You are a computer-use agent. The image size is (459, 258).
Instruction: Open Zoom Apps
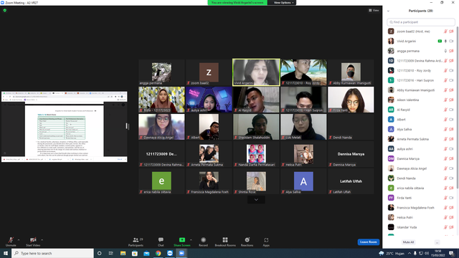coord(266,242)
